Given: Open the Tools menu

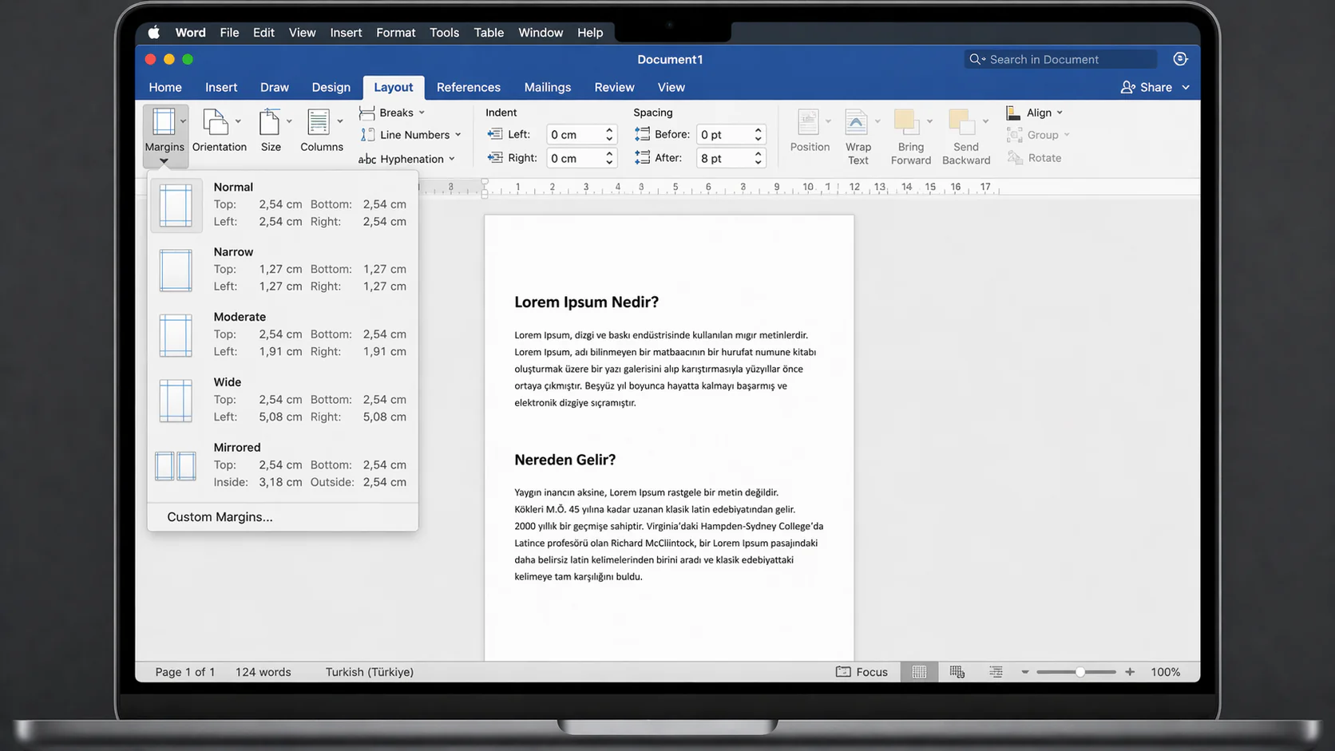Looking at the screenshot, I should tap(444, 33).
